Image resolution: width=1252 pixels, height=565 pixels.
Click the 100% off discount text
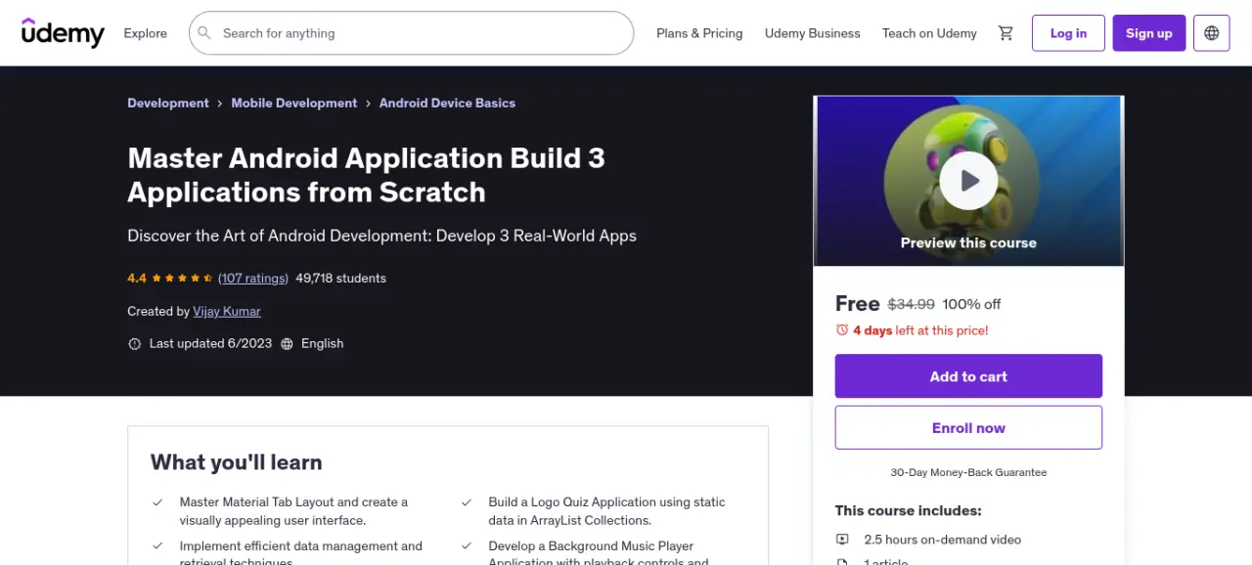pyautogui.click(x=971, y=304)
